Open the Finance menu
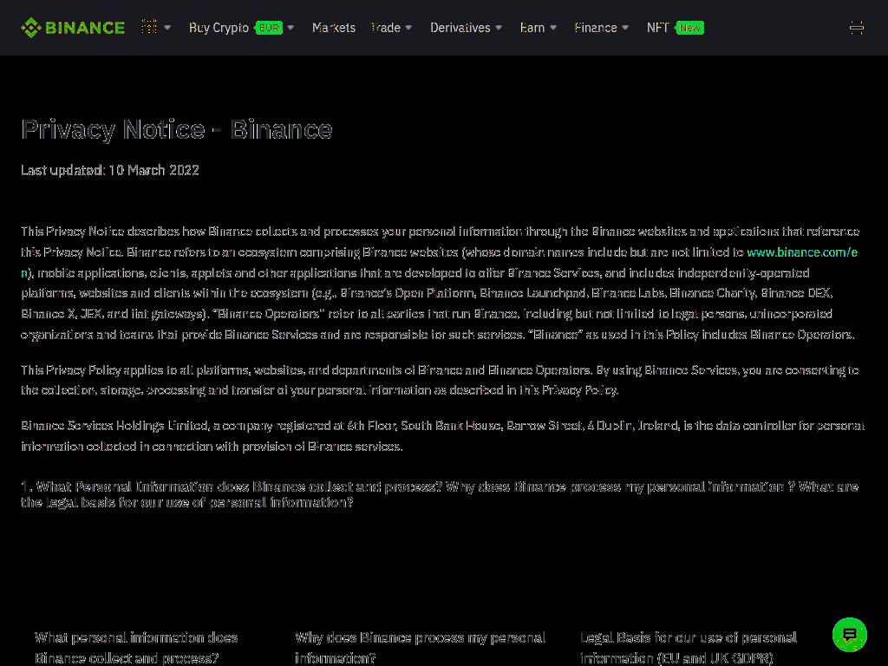The width and height of the screenshot is (888, 666). point(595,27)
